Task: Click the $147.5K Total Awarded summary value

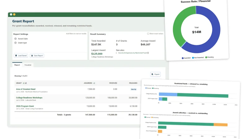Action: pyautogui.click(x=96, y=44)
